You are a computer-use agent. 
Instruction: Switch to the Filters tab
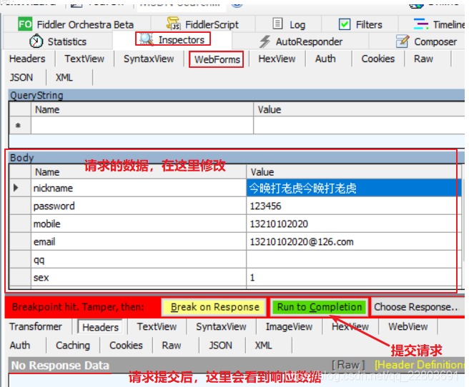pos(360,24)
